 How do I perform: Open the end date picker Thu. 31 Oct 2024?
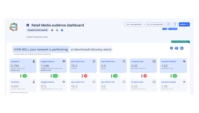(x=155, y=25)
